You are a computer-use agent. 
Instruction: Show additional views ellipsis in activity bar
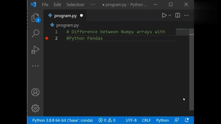click(x=35, y=66)
